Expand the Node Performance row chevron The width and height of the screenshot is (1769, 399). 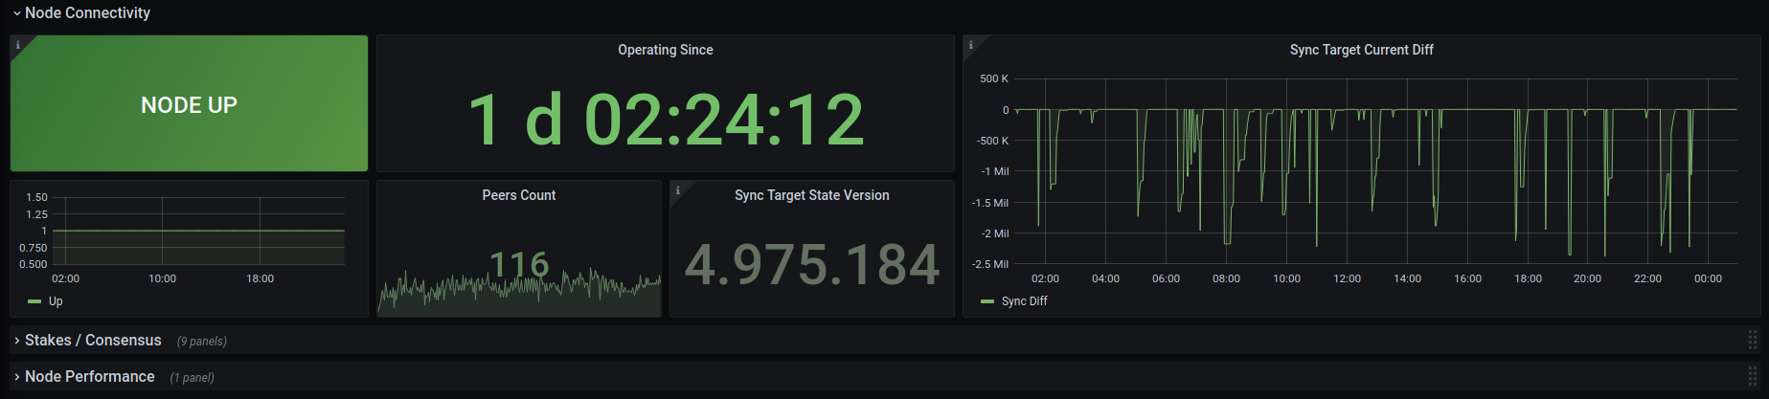coord(17,377)
